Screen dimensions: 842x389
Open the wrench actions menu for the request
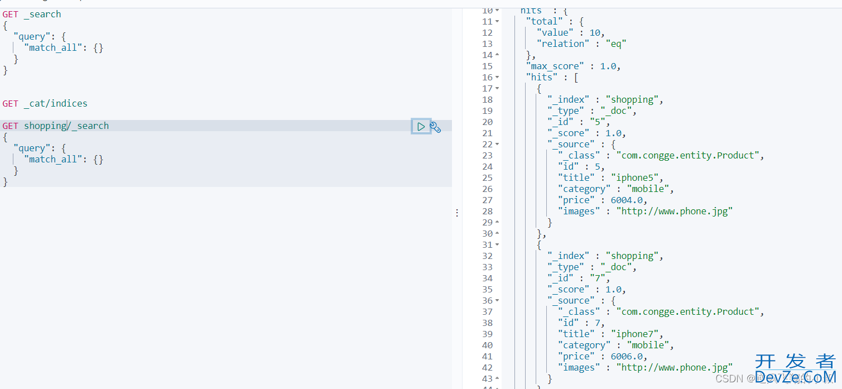click(x=436, y=127)
